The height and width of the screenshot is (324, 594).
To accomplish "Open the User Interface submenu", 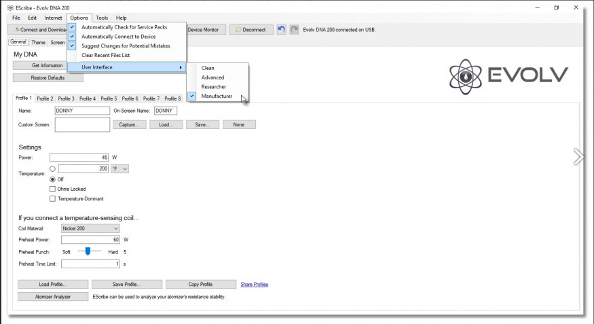I will point(126,67).
